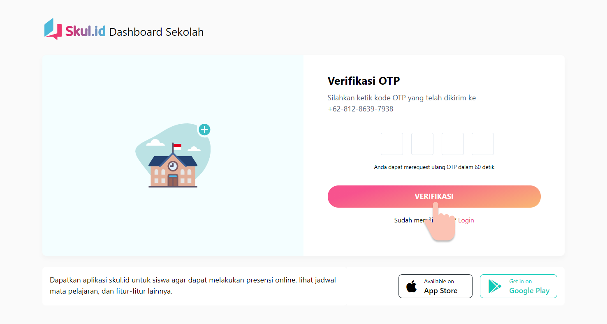Click the teal plus badge icon
Screen dimensions: 607x324
click(204, 130)
